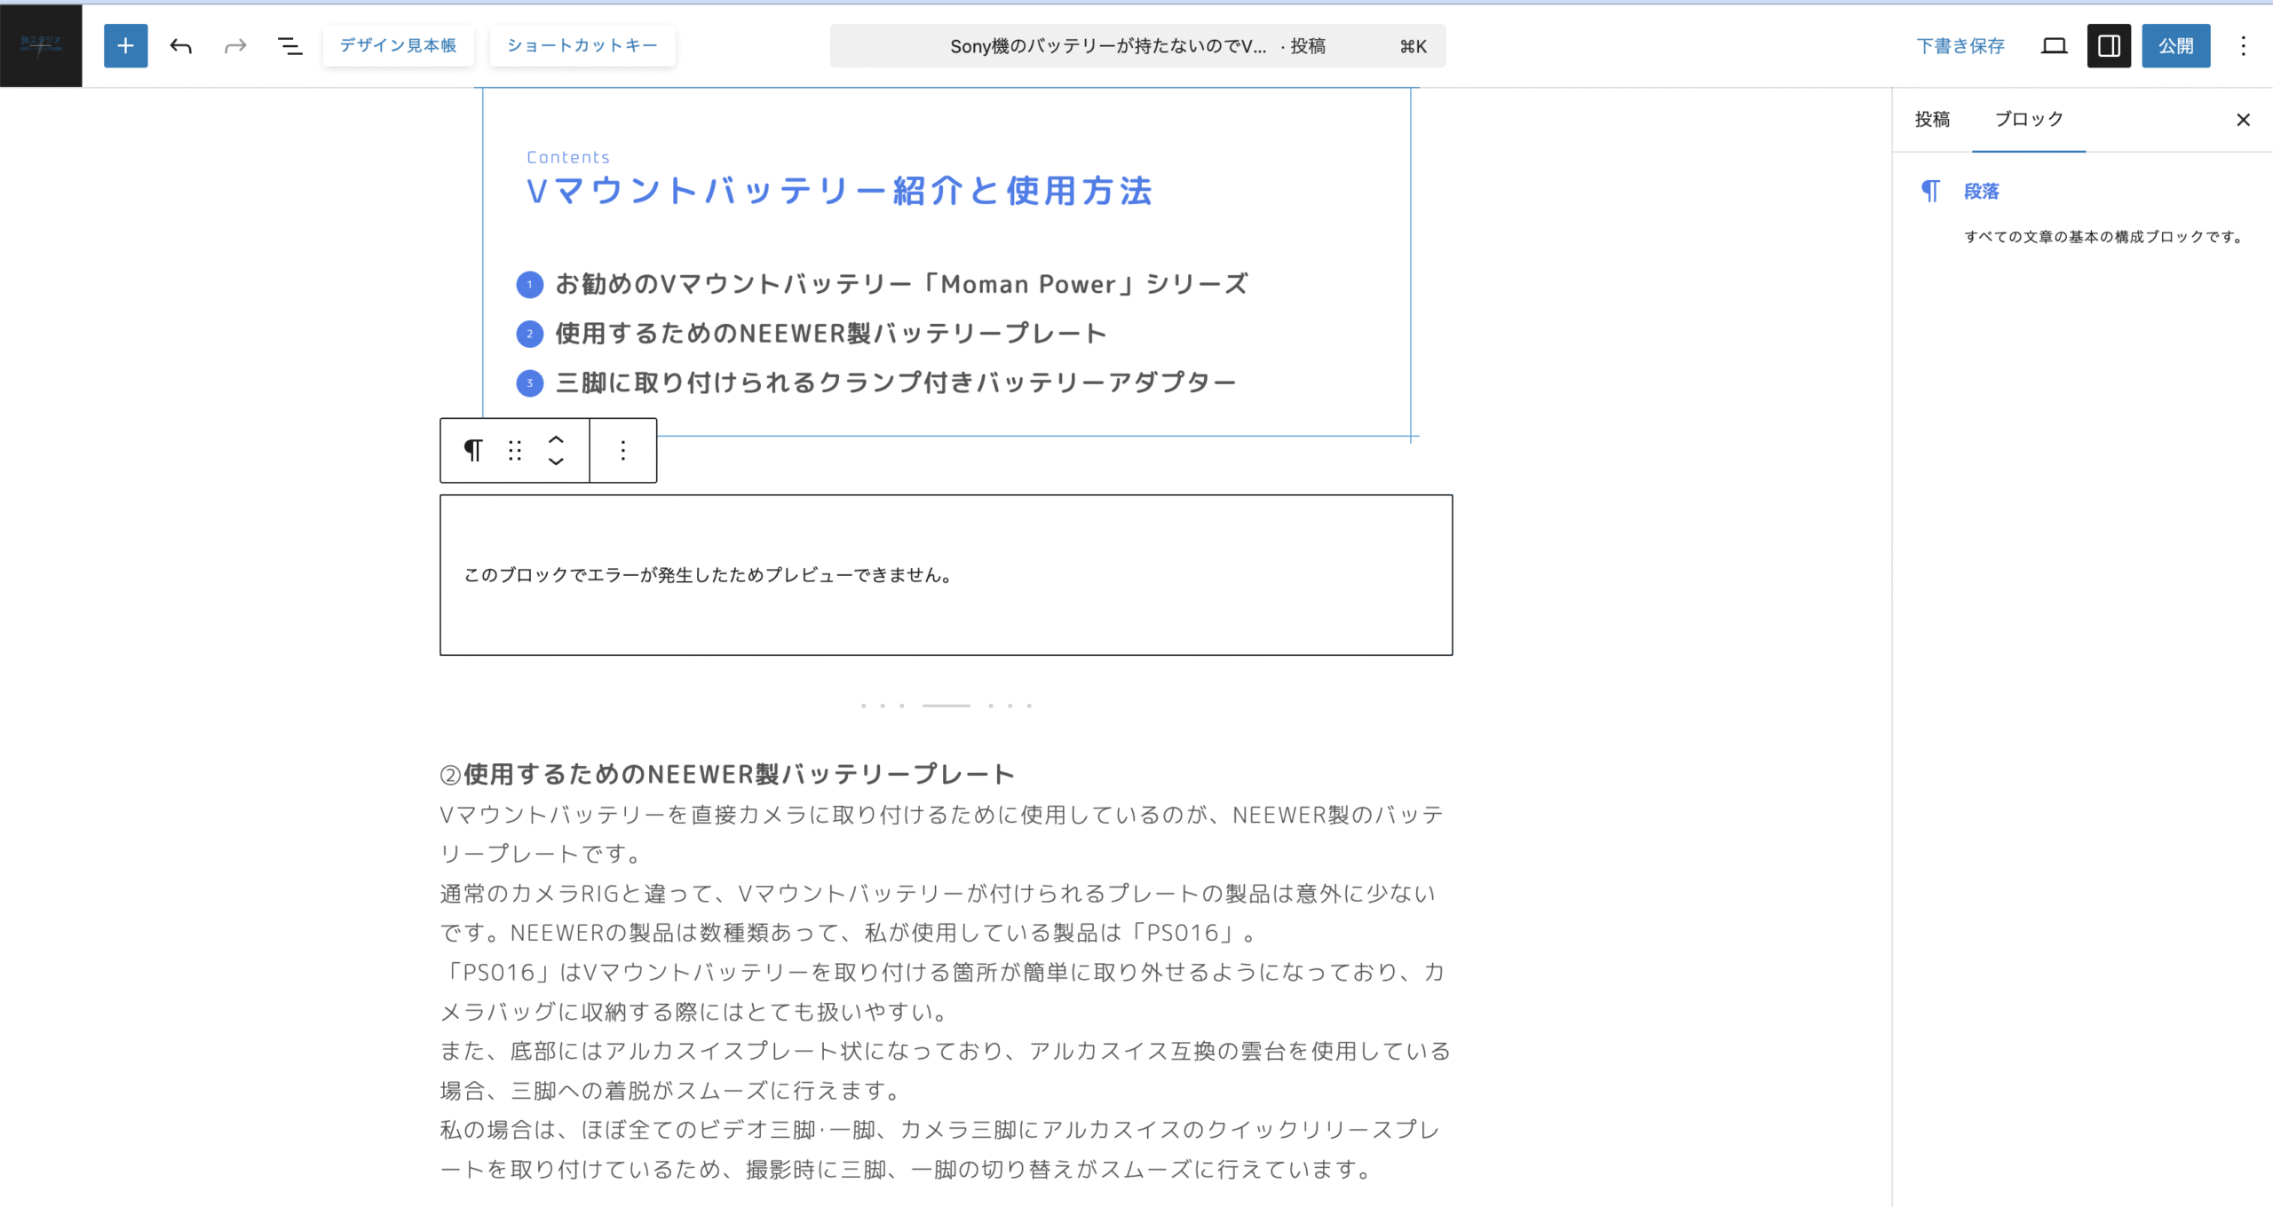Click paragraph starting 「PS016」はVマウントバッテリー
The image size is (2273, 1207).
point(943,992)
